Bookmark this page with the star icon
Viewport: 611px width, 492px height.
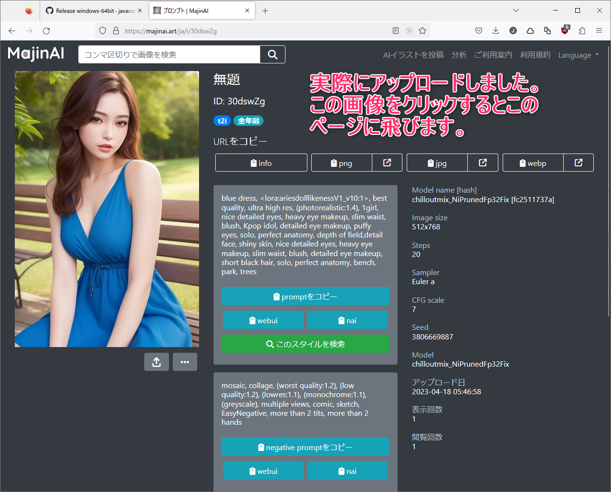pos(422,30)
